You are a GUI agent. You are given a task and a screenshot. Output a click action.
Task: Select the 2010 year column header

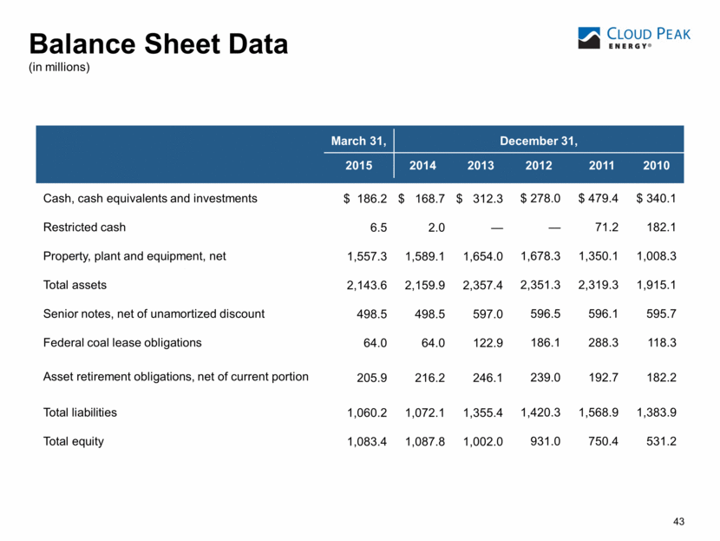click(x=656, y=166)
